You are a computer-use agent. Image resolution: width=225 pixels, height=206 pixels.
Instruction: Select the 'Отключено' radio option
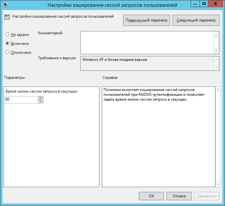(7, 53)
